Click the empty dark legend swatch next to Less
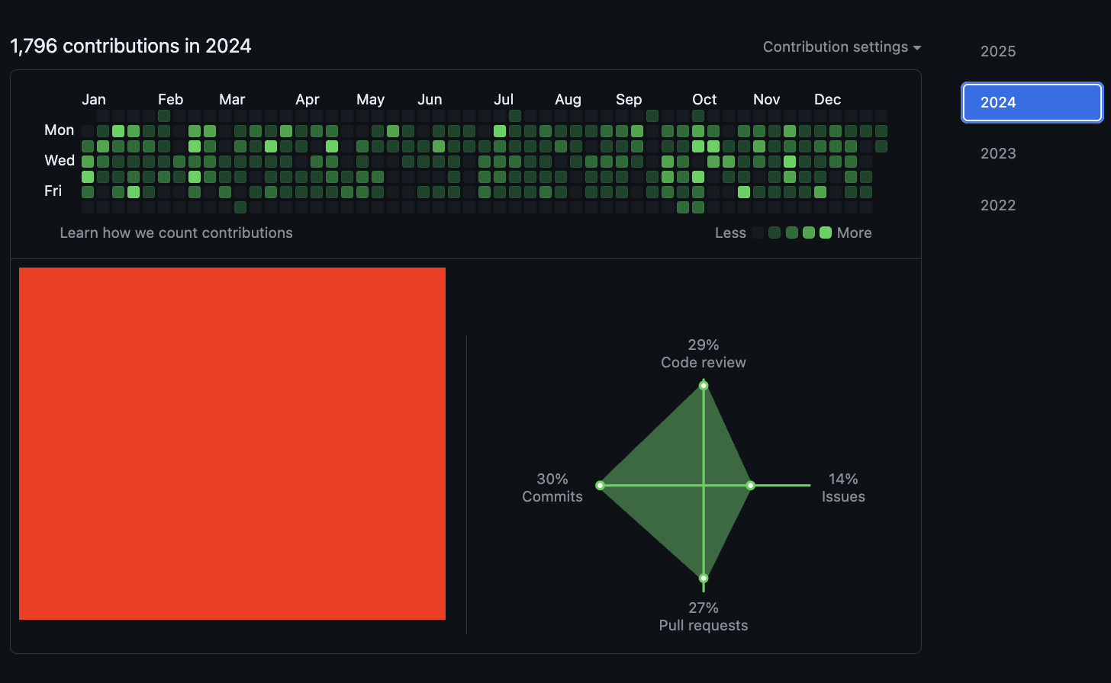 coord(758,232)
